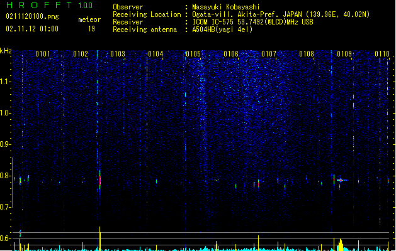Select the file name 0211120100.png
The image size is (396, 251).
point(32,16)
